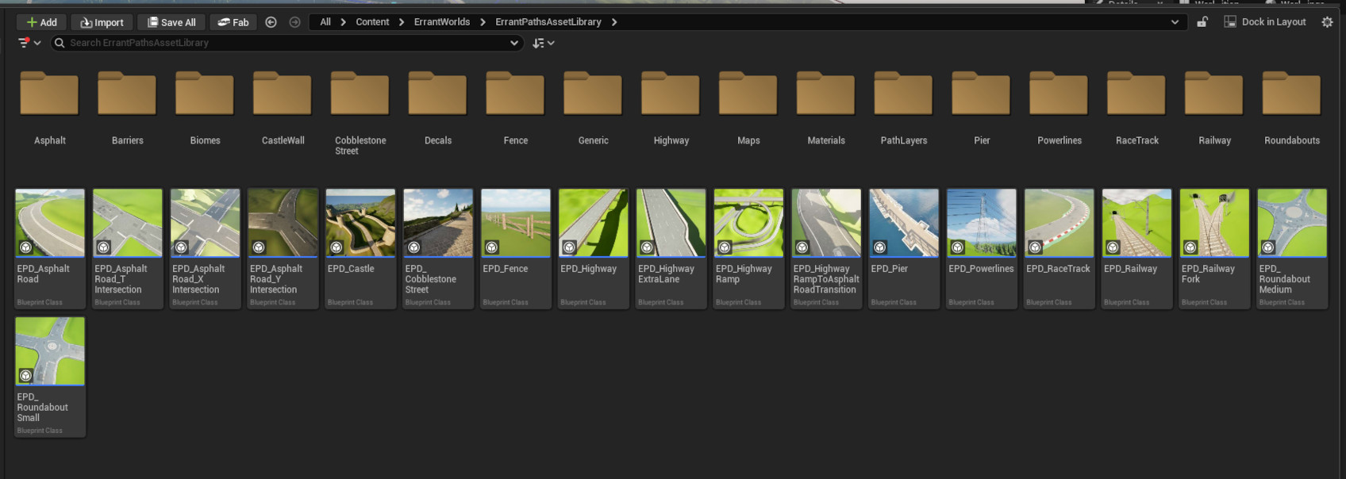Open the sort options dropdown

[x=544, y=43]
